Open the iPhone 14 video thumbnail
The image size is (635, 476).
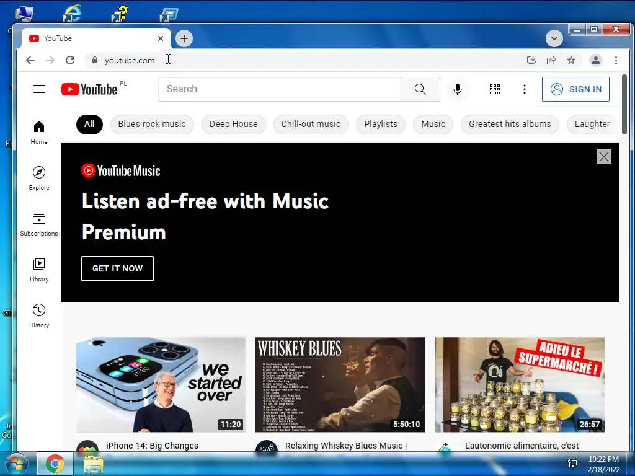coord(161,384)
